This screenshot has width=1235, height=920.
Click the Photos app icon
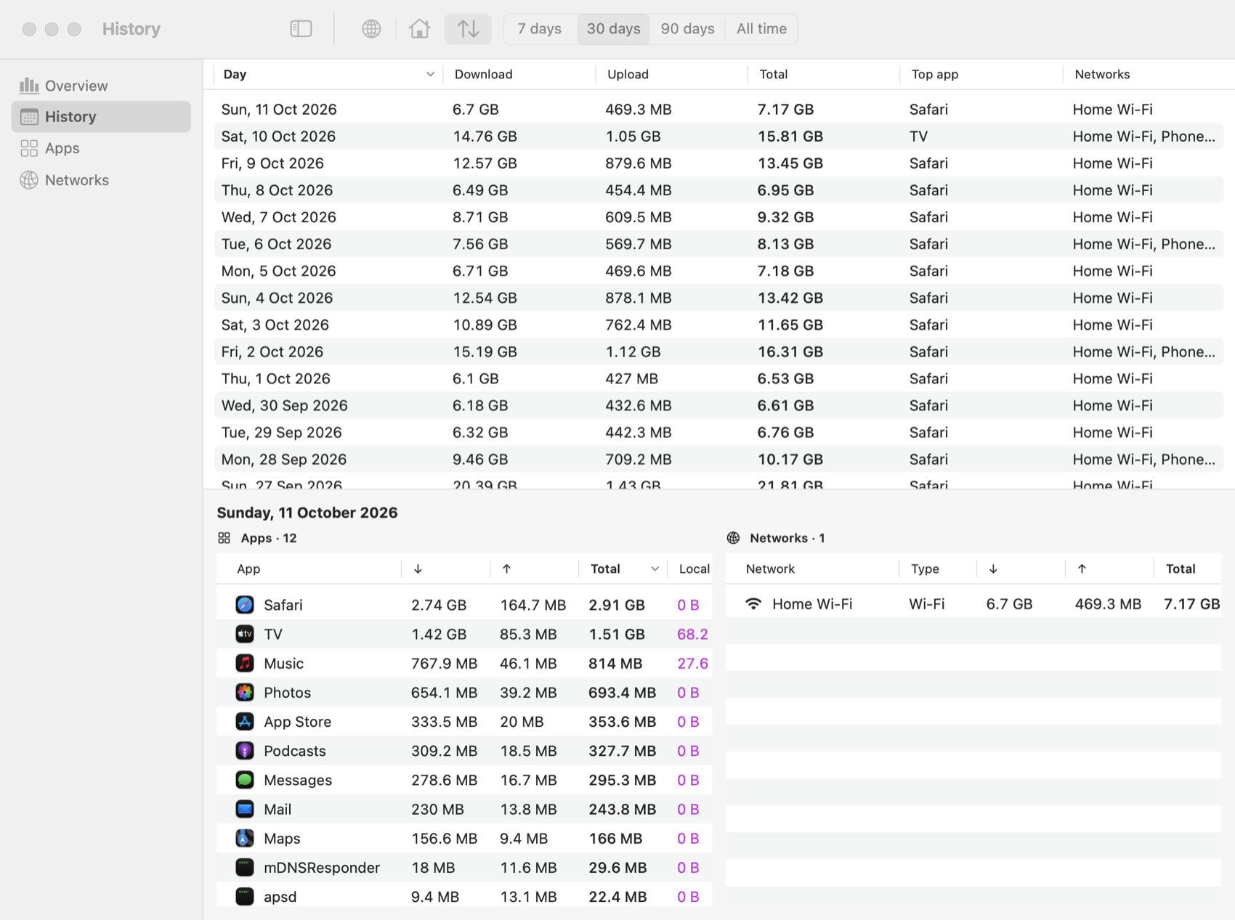tap(245, 693)
